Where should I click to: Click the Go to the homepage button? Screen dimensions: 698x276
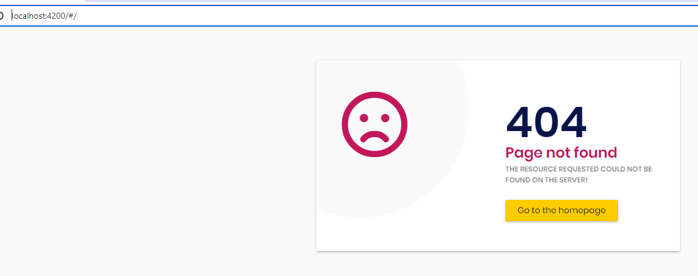click(x=561, y=210)
